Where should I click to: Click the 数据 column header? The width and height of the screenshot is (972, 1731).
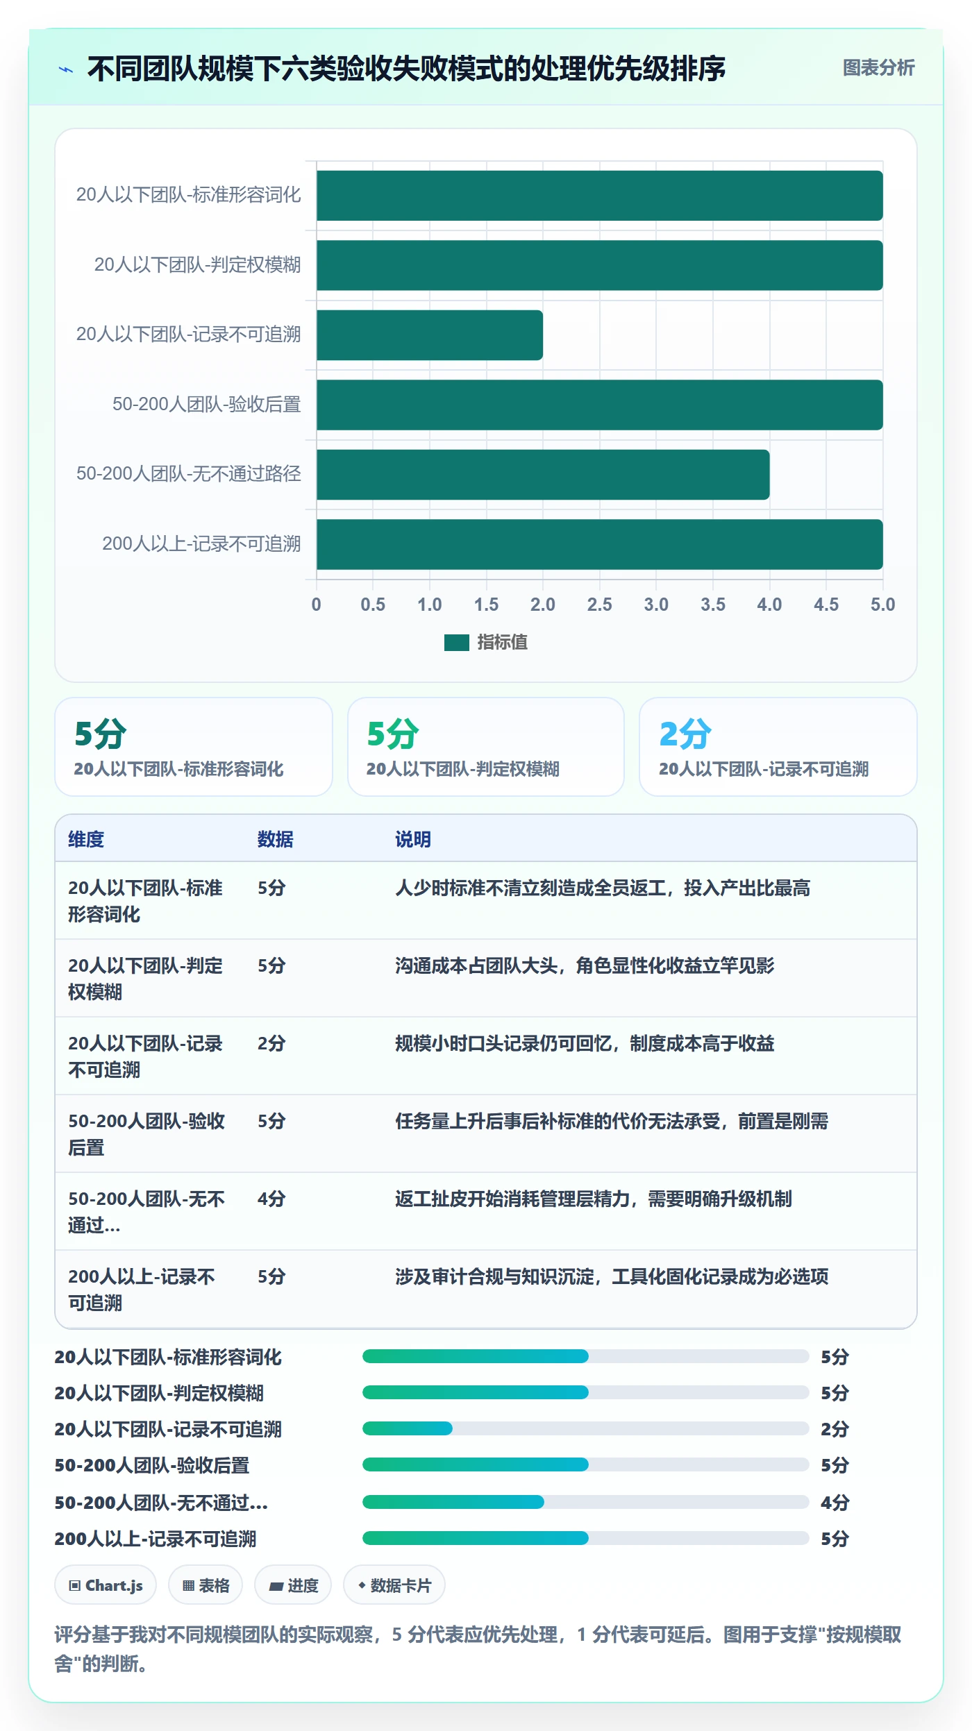coord(276,839)
